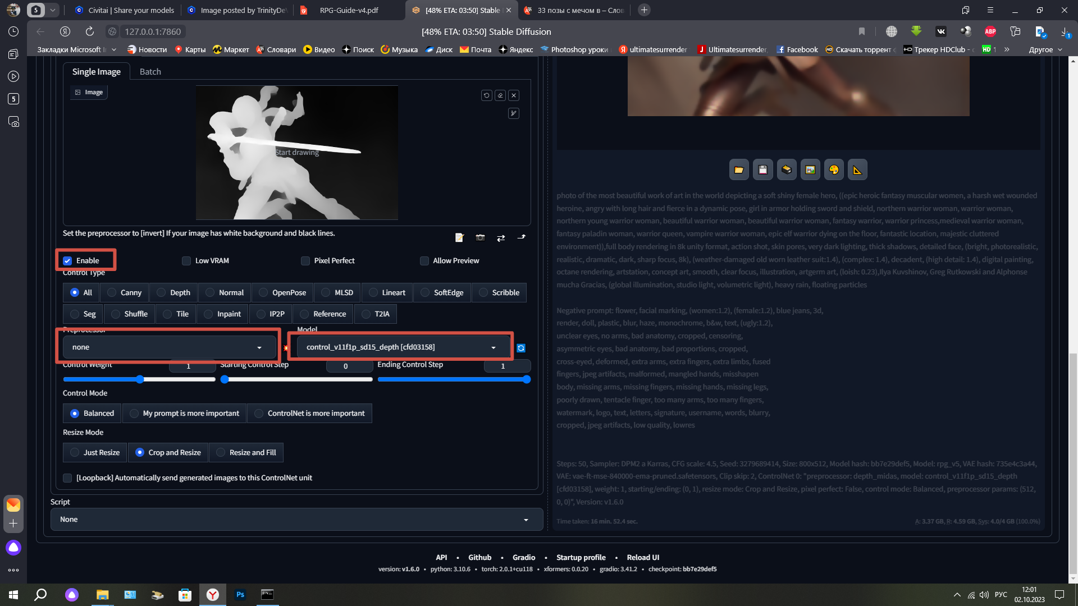This screenshot has height=606, width=1078.
Task: Switch to the Batch tab
Action: pos(150,72)
